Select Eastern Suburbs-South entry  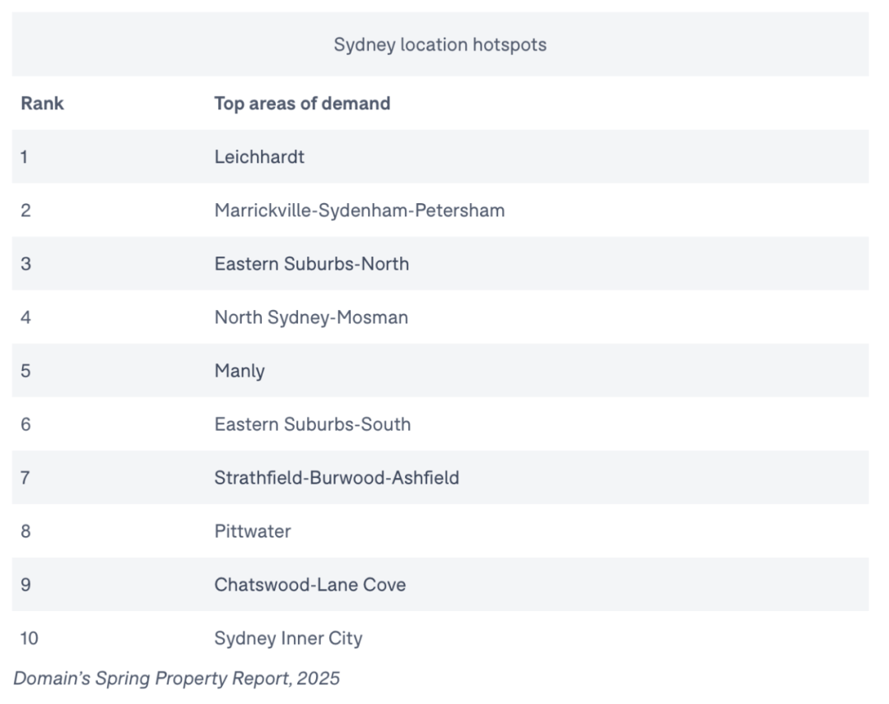click(x=313, y=424)
